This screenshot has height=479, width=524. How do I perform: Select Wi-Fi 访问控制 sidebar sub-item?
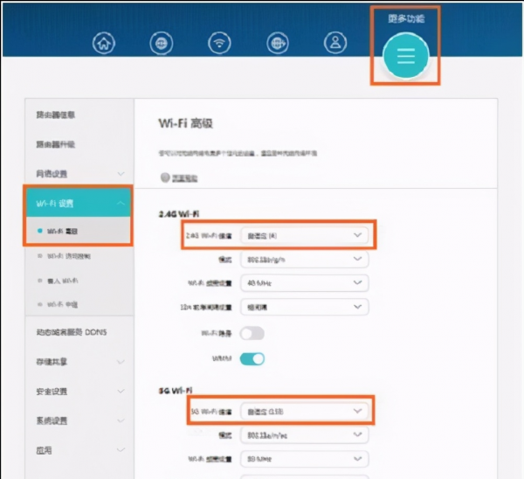coord(69,256)
